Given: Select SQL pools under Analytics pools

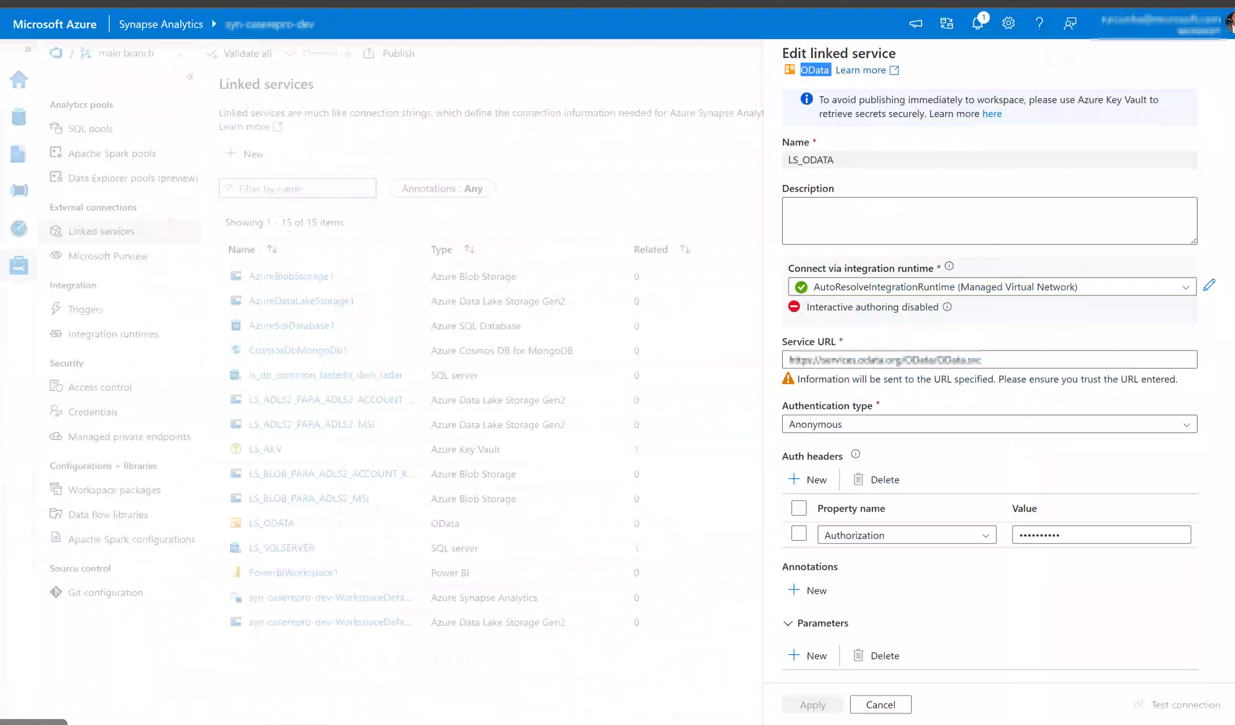Looking at the screenshot, I should pos(89,129).
